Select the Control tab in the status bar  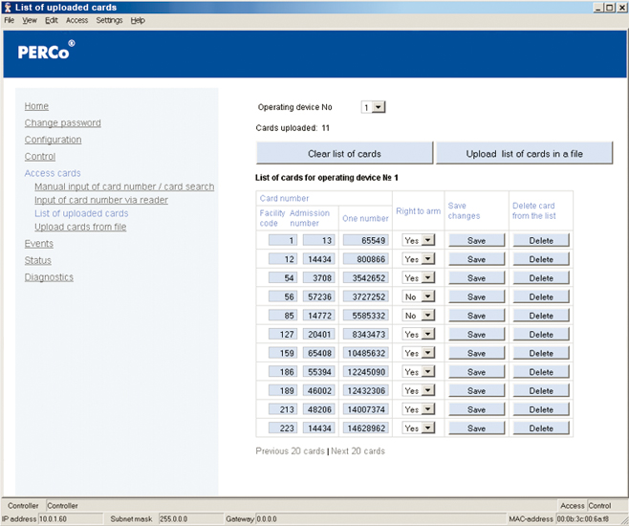click(x=599, y=506)
